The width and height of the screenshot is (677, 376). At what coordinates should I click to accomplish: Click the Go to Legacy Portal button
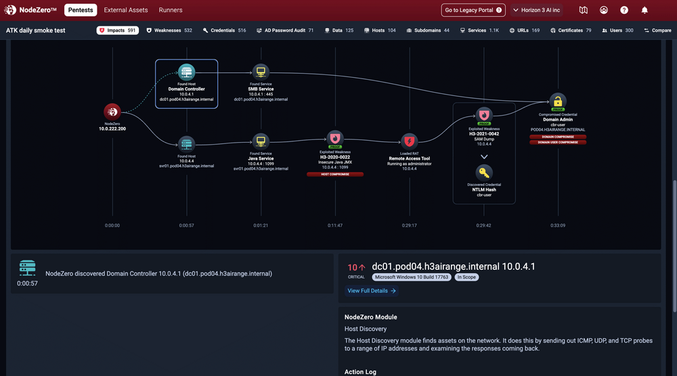coord(473,10)
